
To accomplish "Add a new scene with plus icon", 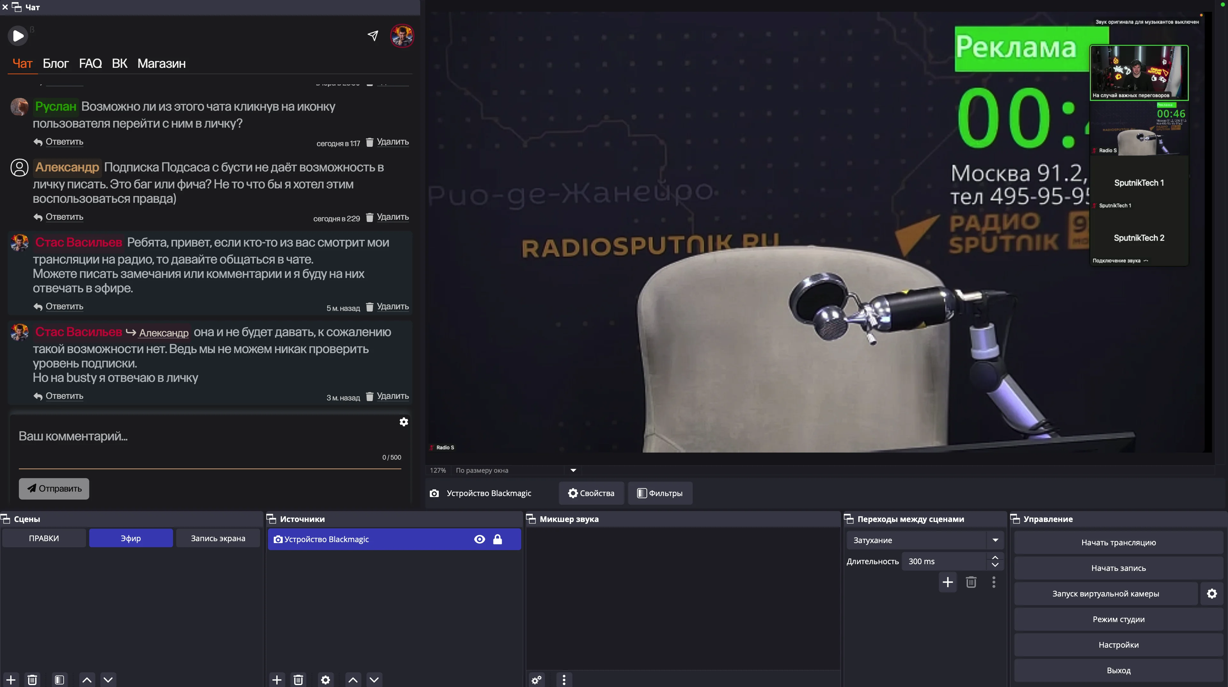I will tap(11, 680).
